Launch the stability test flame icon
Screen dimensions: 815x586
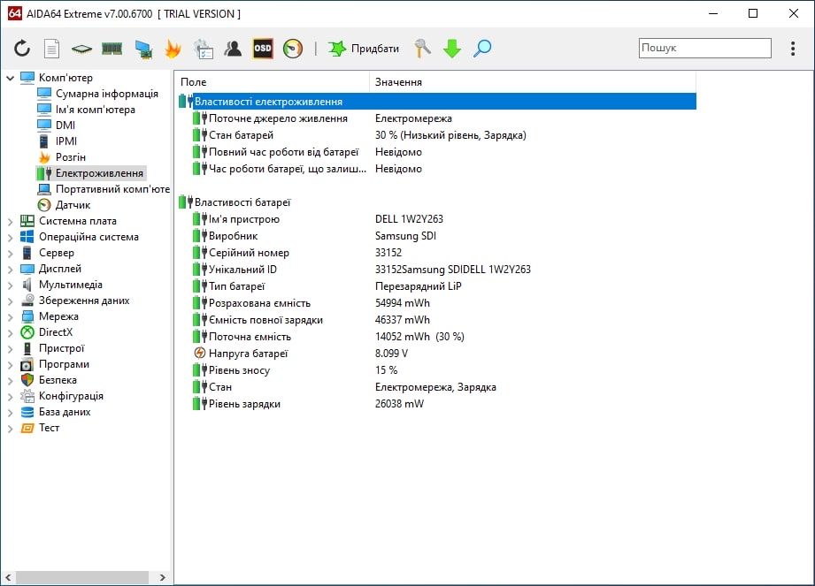click(x=173, y=49)
